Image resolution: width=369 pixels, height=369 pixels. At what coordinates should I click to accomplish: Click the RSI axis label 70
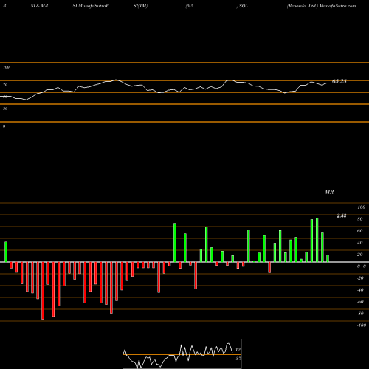point(5,85)
